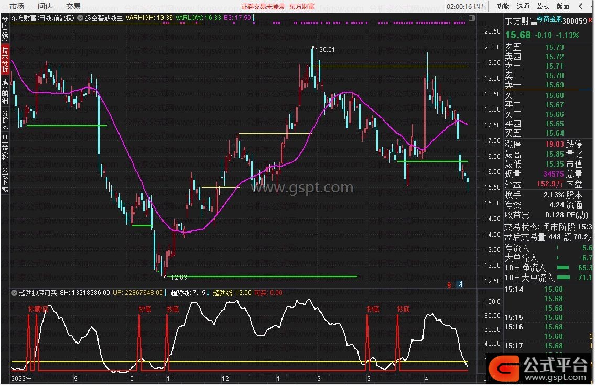
Task: Click the 卖五 price 15.73
Action: point(554,47)
